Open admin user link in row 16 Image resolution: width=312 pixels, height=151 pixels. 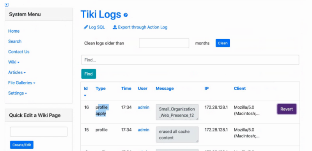click(144, 107)
